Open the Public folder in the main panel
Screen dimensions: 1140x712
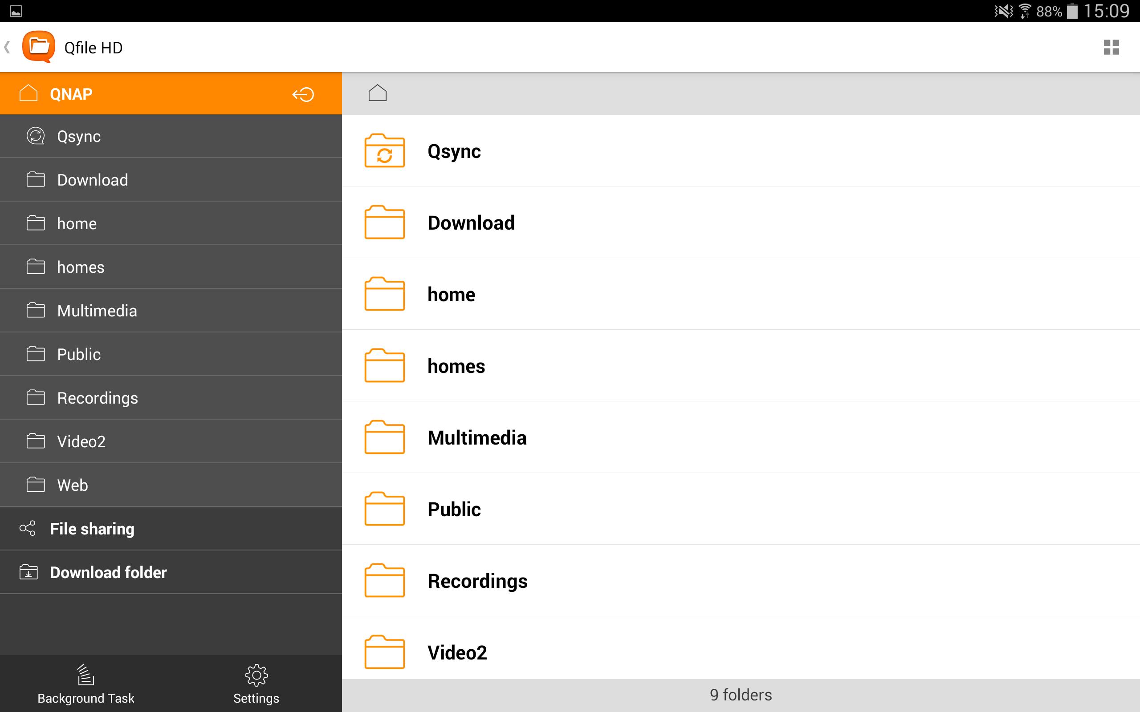click(454, 509)
